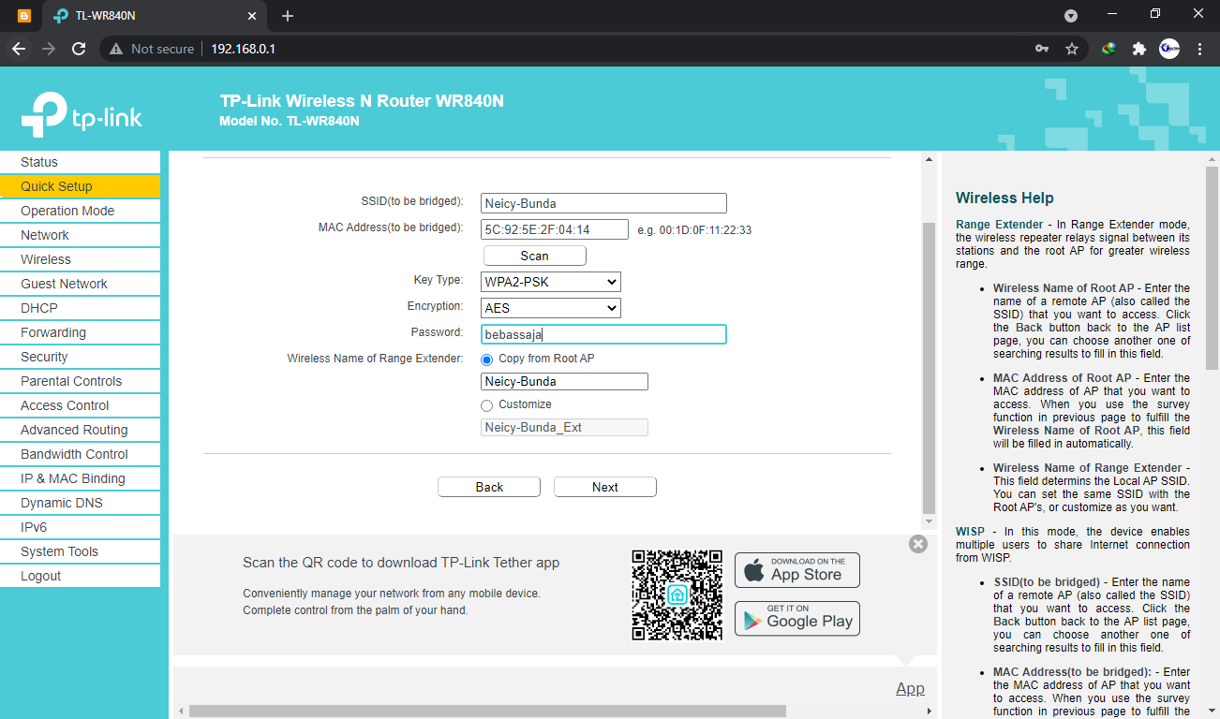Screen dimensions: 1220x719
Task: Dismiss the Tether app banner
Action: 918,544
